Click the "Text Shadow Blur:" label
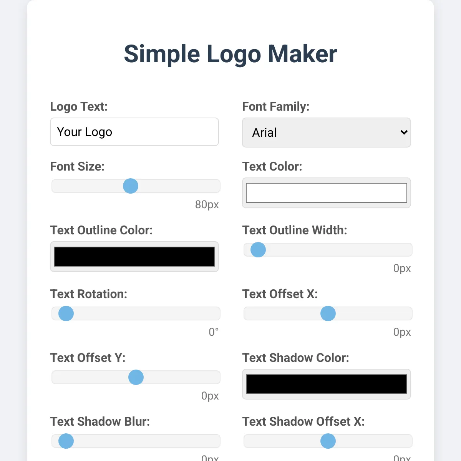 pyautogui.click(x=100, y=421)
